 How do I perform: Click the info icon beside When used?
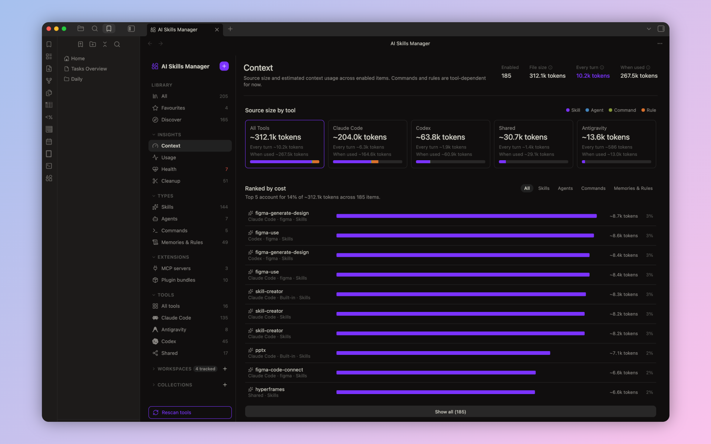[648, 67]
